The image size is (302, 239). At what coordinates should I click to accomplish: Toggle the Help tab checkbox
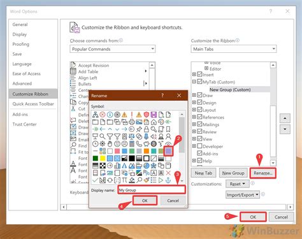199,161
